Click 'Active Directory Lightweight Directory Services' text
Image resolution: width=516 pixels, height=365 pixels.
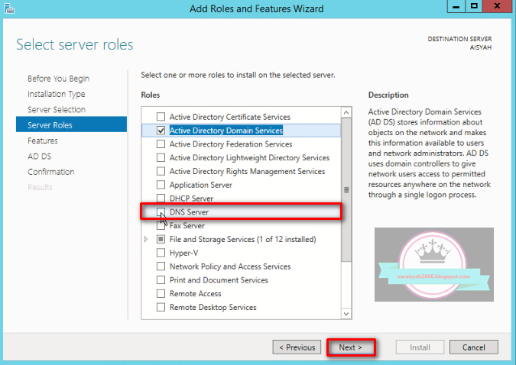[249, 157]
